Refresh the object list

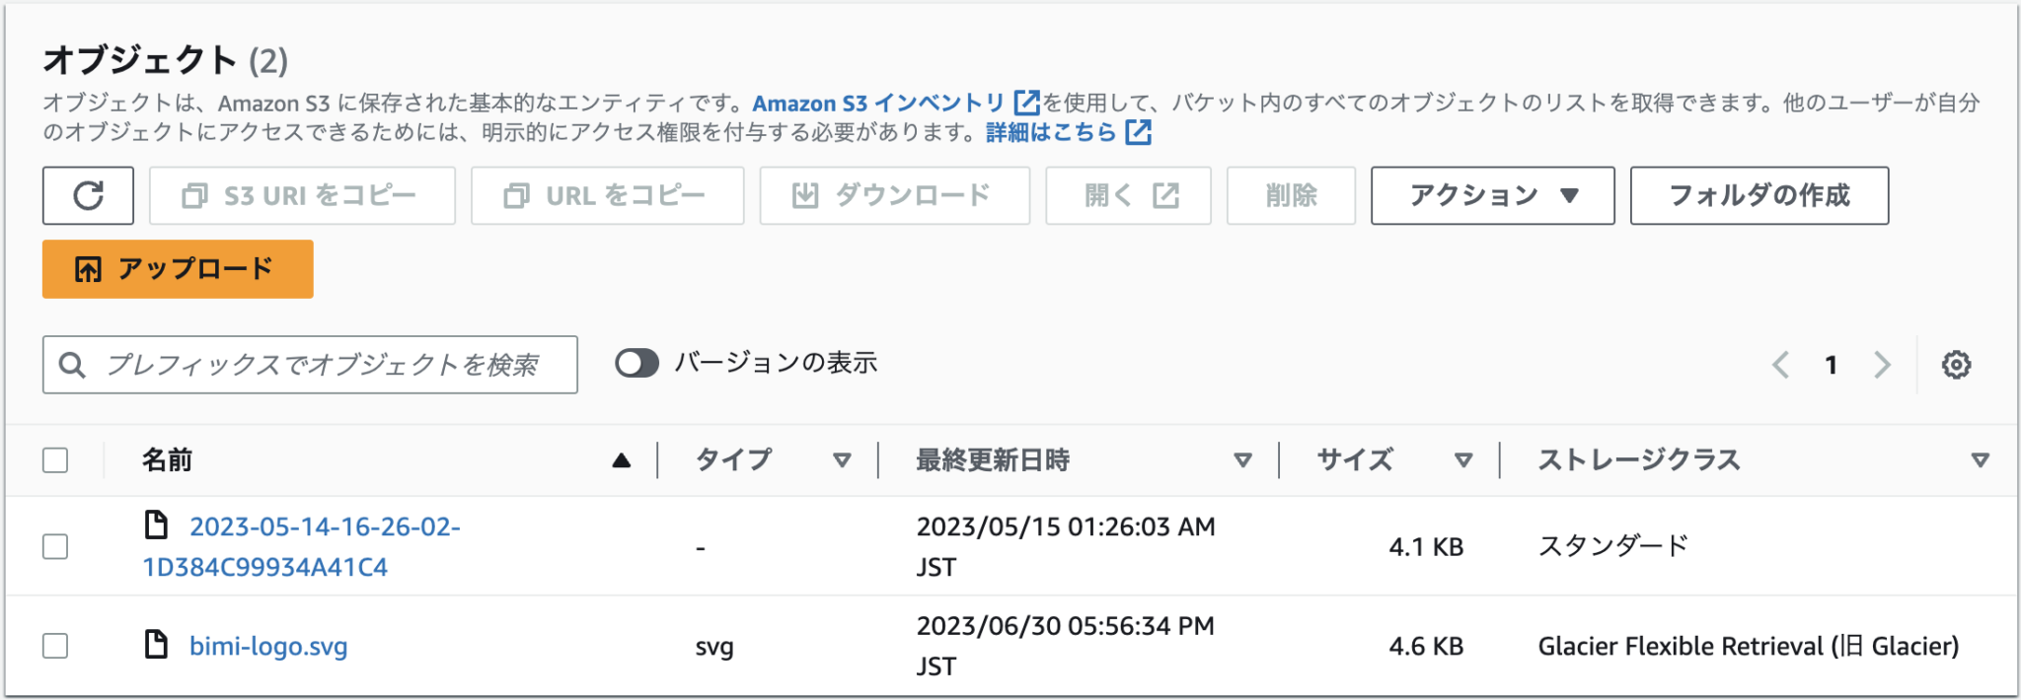pyautogui.click(x=88, y=195)
